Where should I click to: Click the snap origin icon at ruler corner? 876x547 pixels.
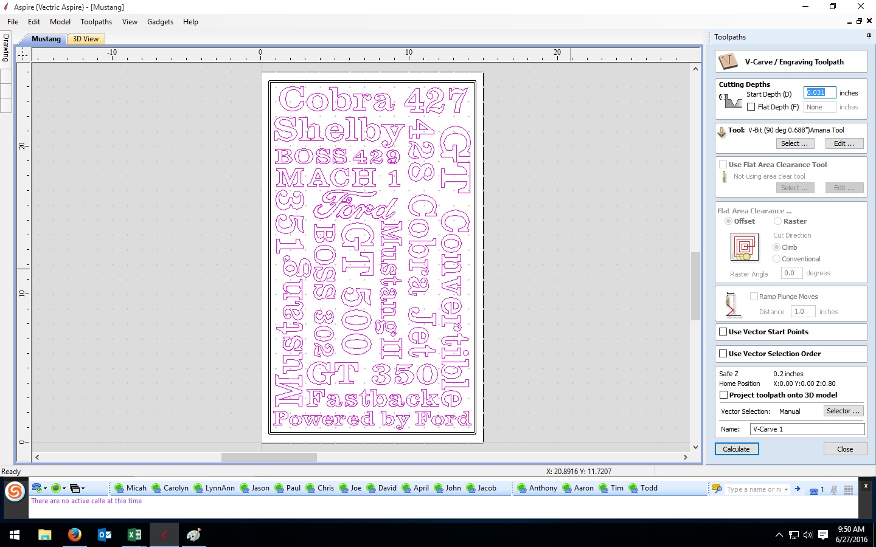click(x=23, y=54)
